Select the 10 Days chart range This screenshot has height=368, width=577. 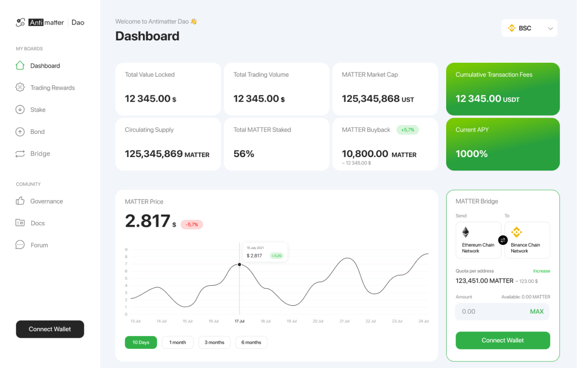point(141,342)
